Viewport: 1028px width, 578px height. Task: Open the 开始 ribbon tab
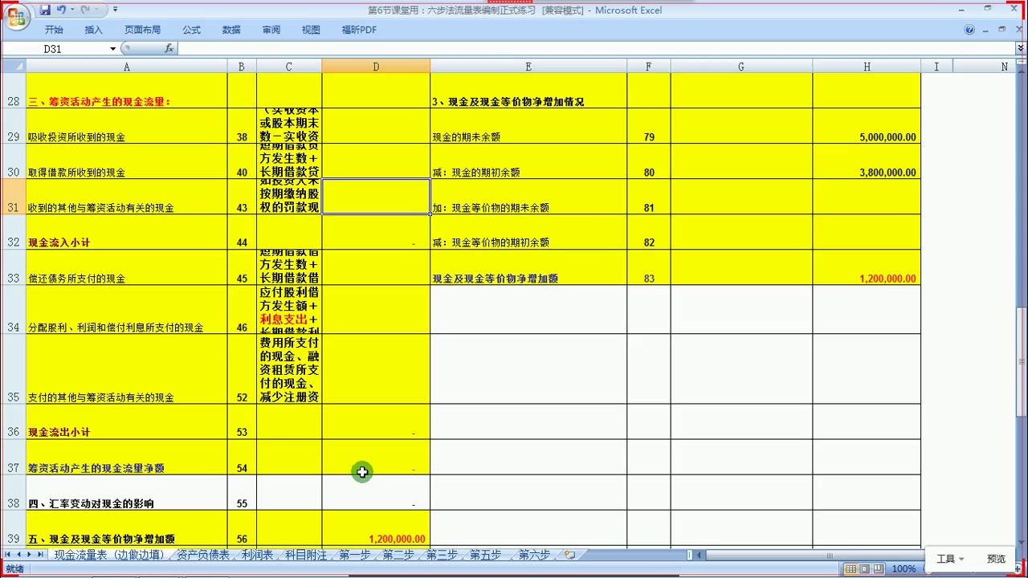[x=54, y=30]
